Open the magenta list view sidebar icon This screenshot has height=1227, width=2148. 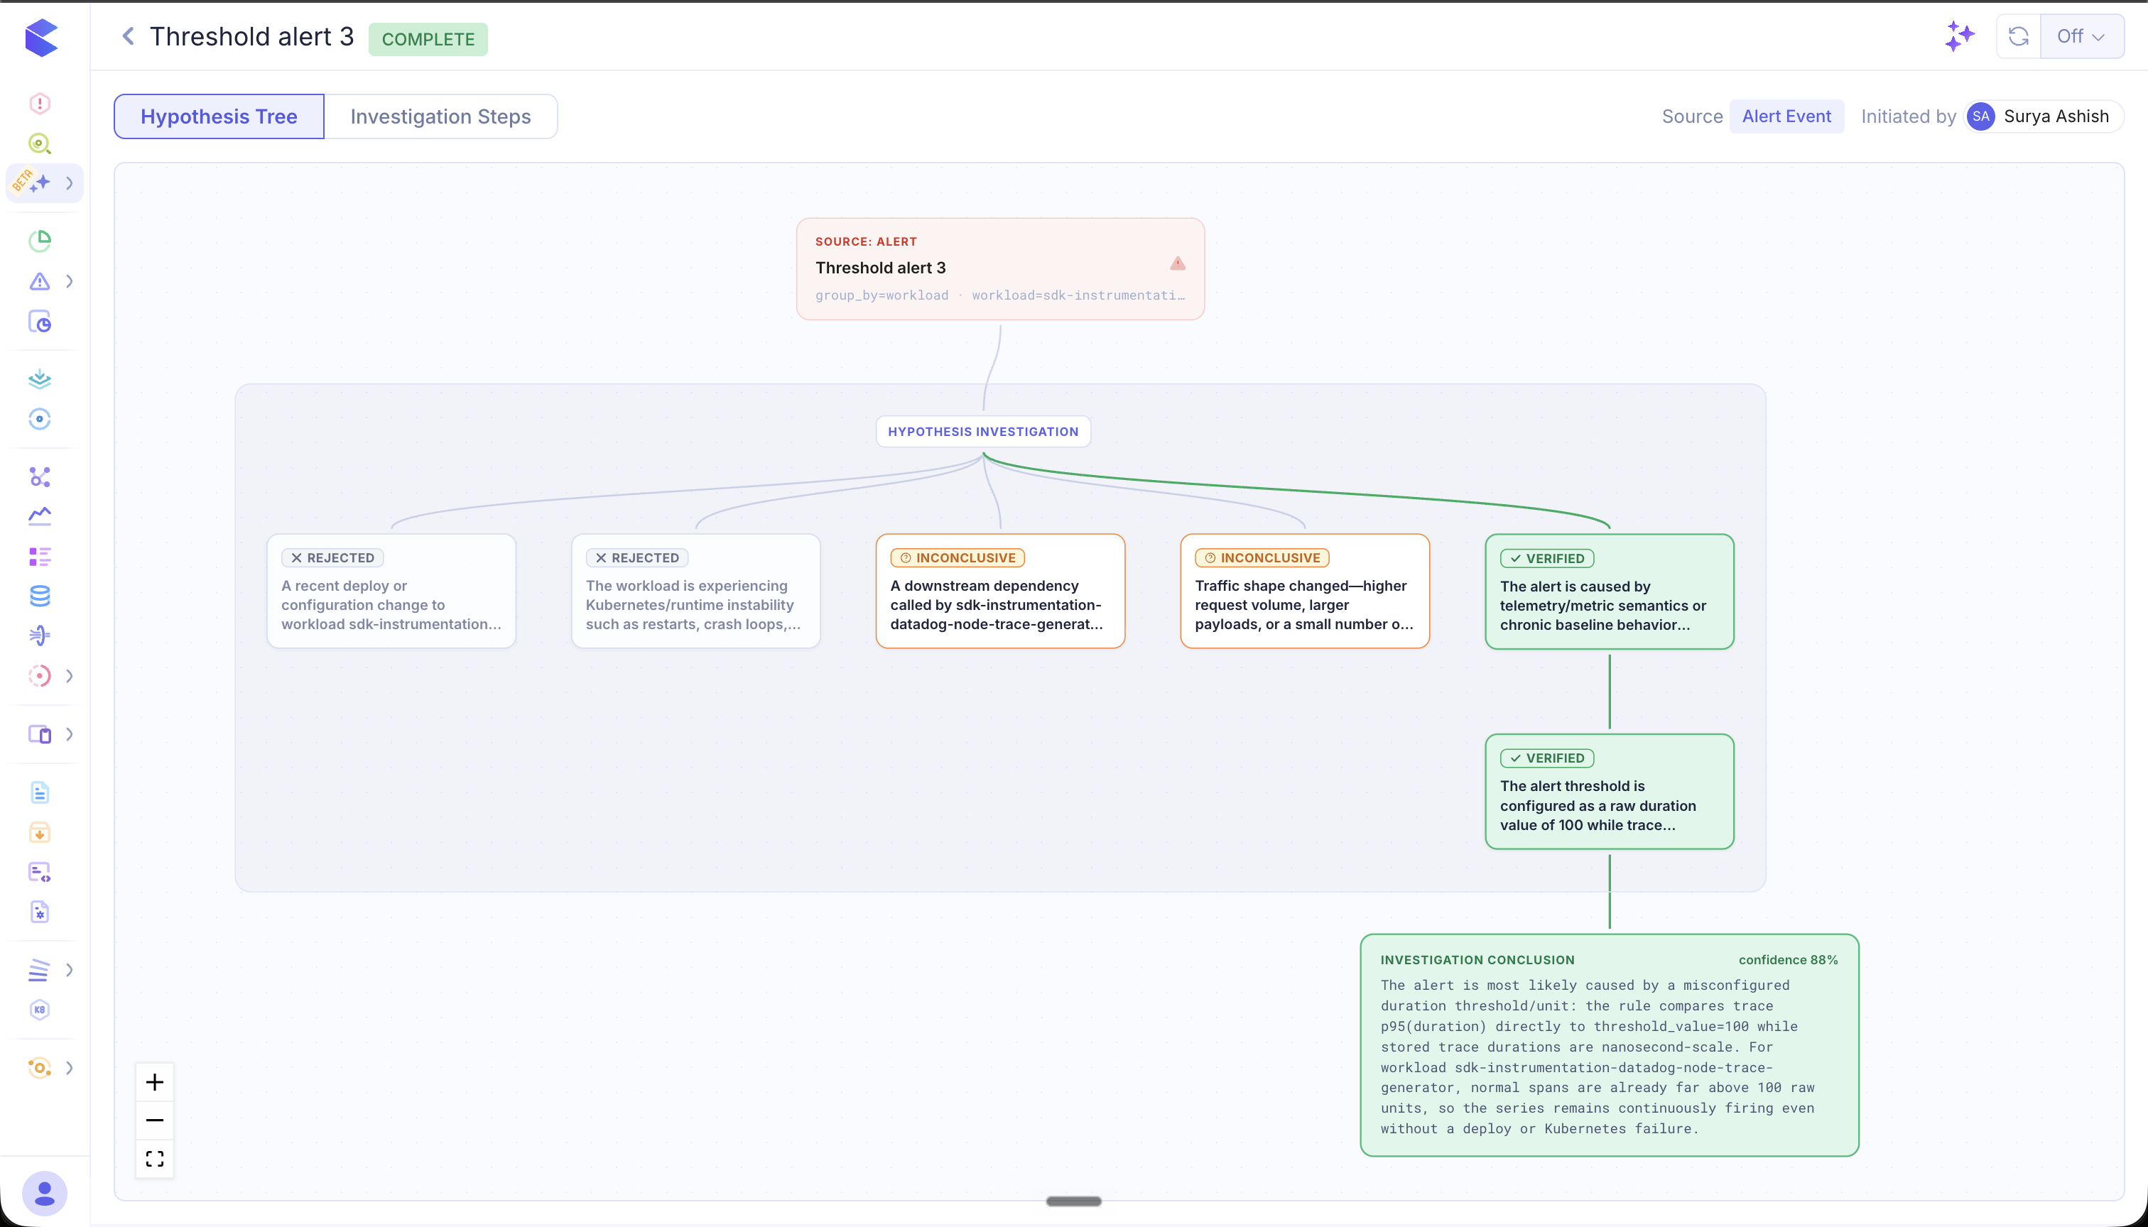click(x=40, y=556)
